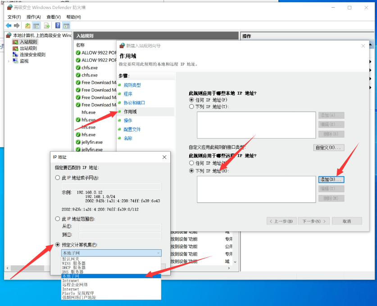Click the Help question mark toolbar icon
This screenshot has width=377, height=306.
(58, 26)
